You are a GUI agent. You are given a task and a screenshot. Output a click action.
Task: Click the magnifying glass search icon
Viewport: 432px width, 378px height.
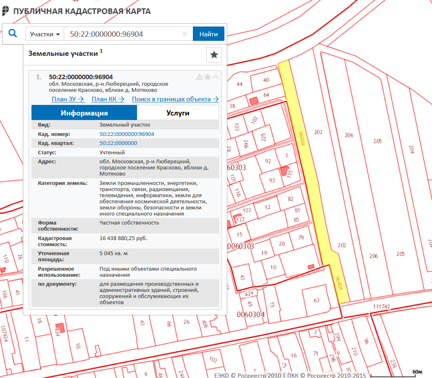point(13,33)
